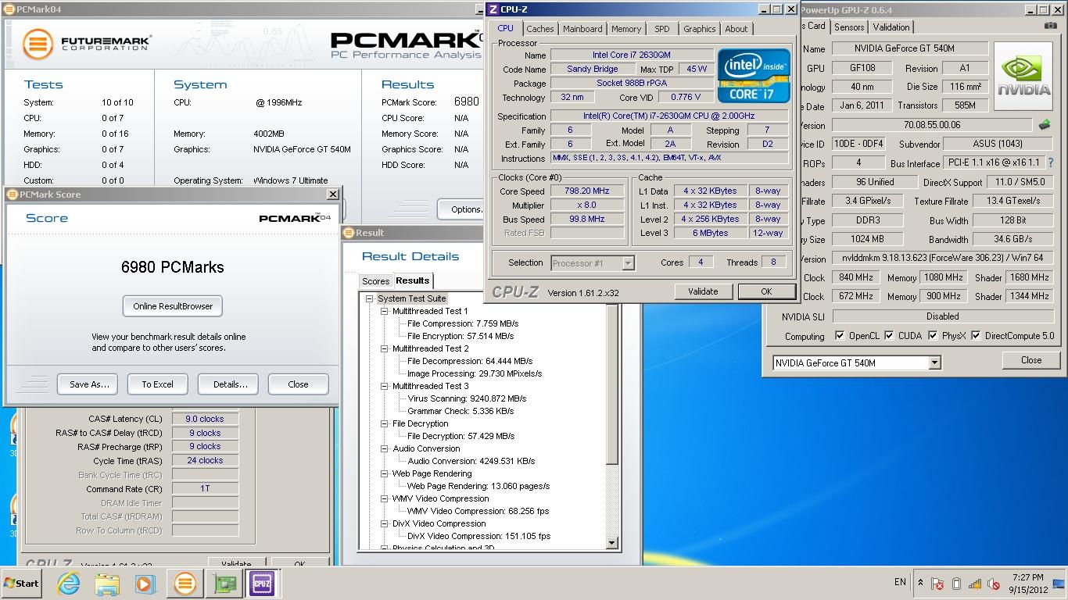1068x600 pixels.
Task: Click the Save As... button
Action: tap(88, 384)
